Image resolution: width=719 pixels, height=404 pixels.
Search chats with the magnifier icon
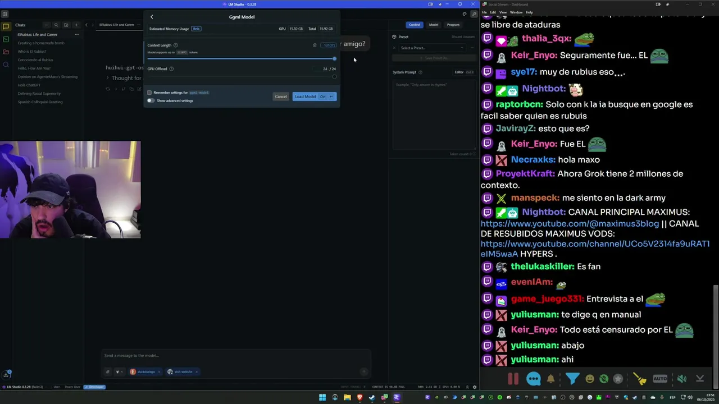pyautogui.click(x=56, y=25)
